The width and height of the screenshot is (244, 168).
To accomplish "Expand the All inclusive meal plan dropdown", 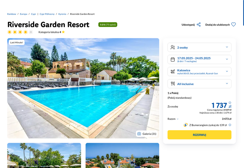I will pos(199,84).
